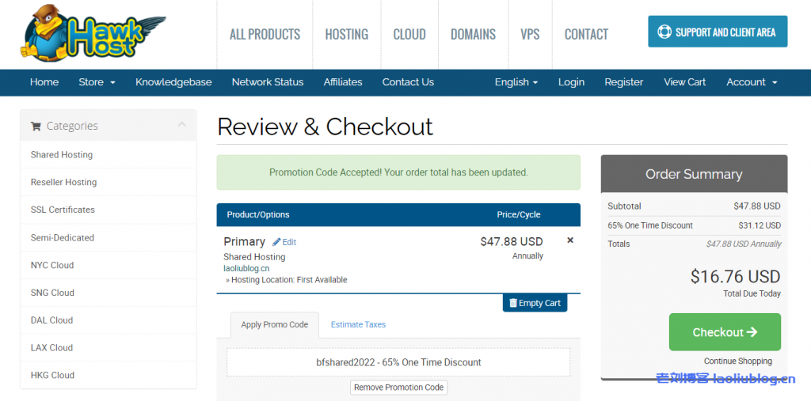Click the Hawk Host logo
Viewport: 811px width, 401px height.
coord(91,34)
